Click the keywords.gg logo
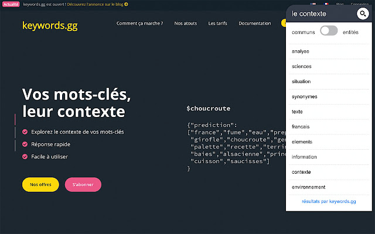375x234 pixels. (x=50, y=26)
